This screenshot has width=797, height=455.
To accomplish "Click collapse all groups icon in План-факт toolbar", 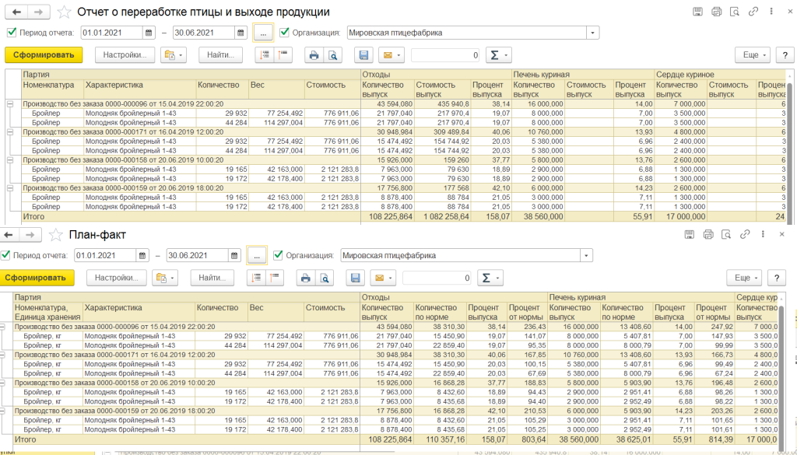I will point(275,278).
